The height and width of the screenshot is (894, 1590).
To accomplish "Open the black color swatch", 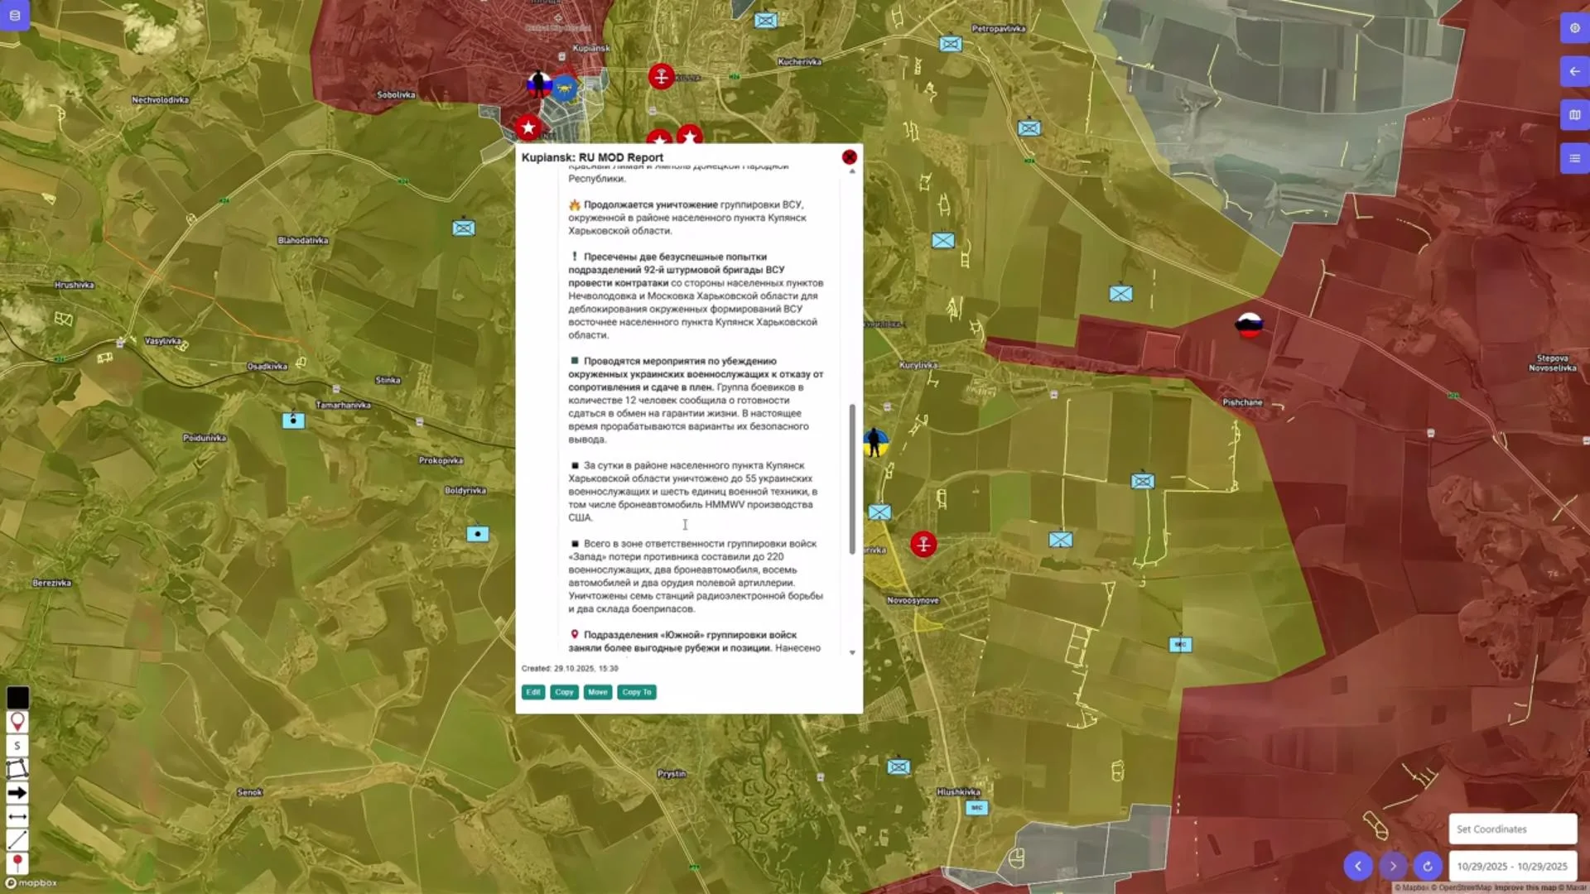I will point(17,698).
